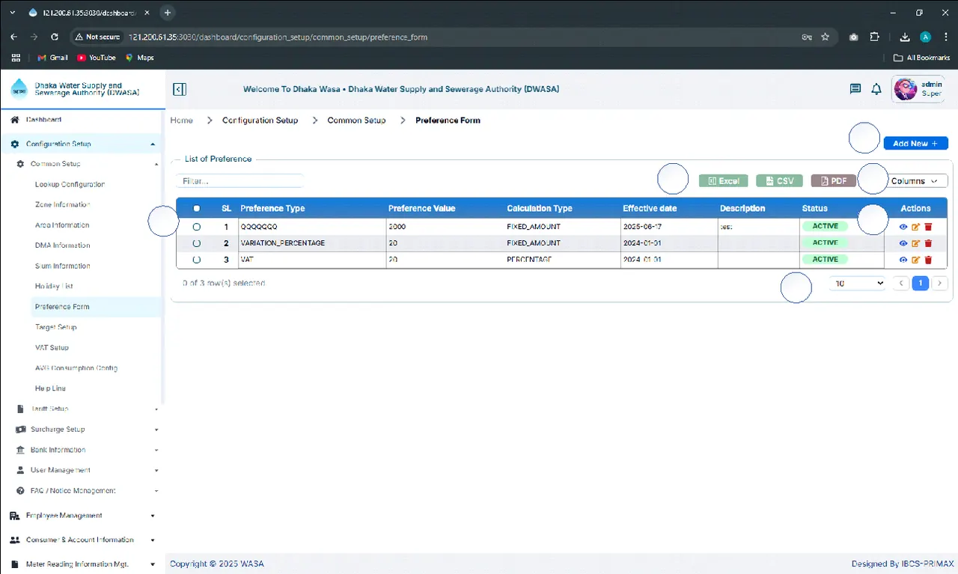Expand the Employee Management menu

click(82, 516)
